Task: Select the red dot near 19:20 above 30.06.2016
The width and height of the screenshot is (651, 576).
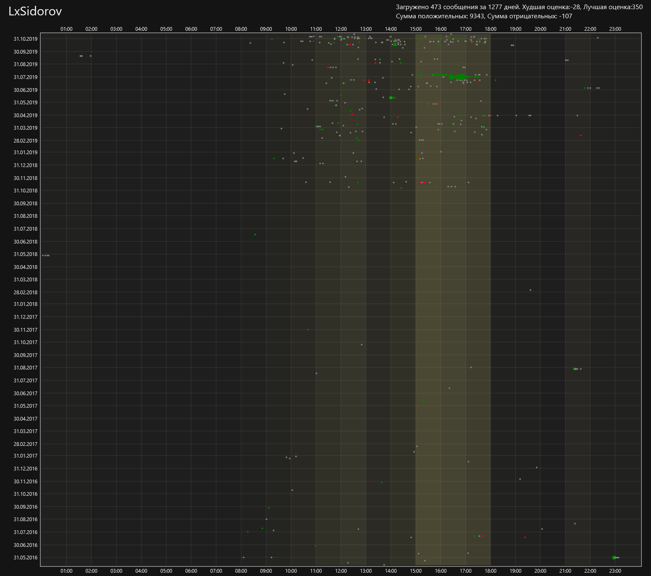Action: 525,537
